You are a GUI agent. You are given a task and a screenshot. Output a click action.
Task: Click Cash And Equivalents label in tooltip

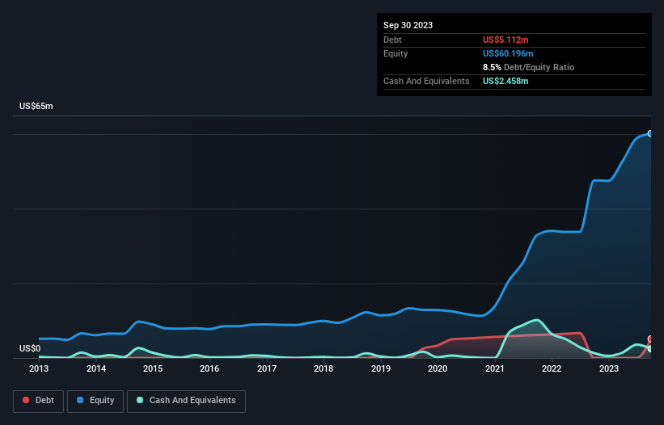(426, 81)
